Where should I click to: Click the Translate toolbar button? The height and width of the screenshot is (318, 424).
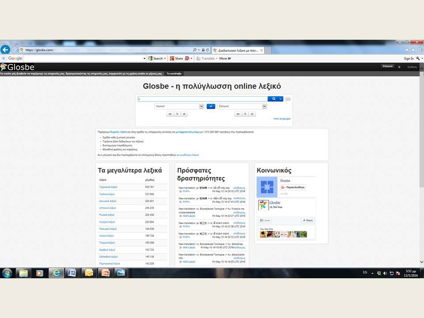pyautogui.click(x=205, y=58)
